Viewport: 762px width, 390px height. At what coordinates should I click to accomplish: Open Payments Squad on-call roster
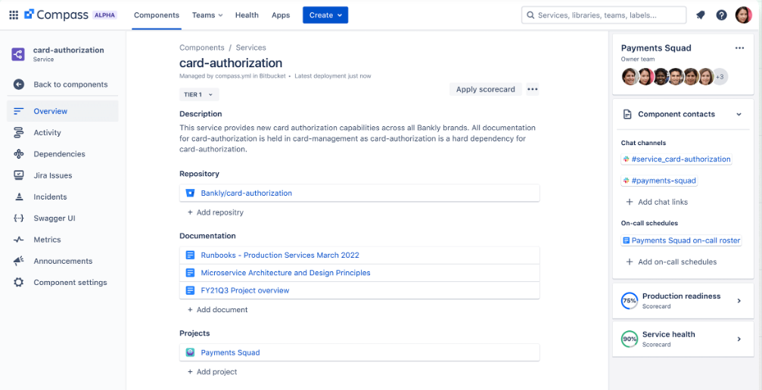681,240
